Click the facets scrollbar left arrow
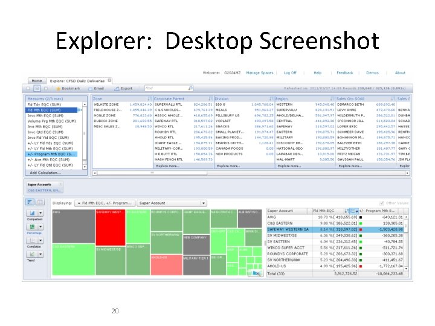 tap(95, 173)
